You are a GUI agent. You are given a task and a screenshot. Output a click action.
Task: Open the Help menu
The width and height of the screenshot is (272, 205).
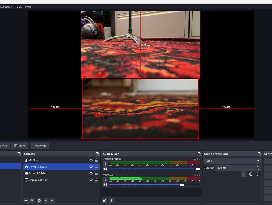[28, 7]
